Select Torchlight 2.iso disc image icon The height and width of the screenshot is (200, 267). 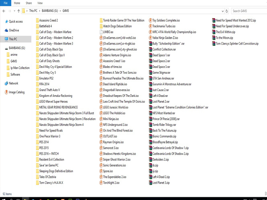[x=101, y=183]
